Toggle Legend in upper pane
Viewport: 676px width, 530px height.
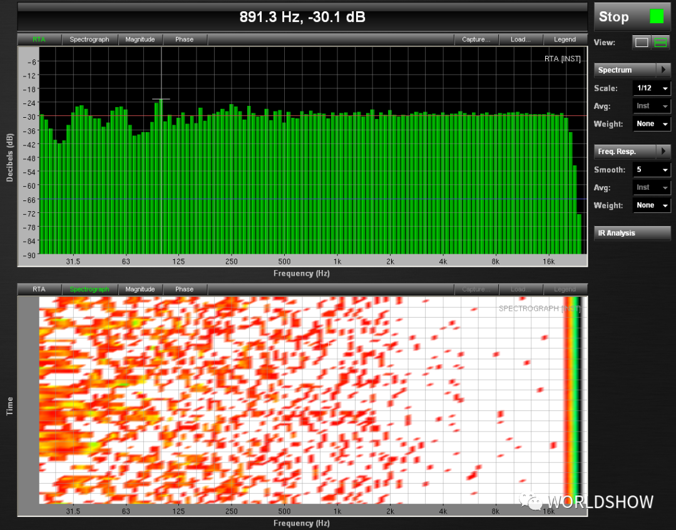tap(565, 39)
